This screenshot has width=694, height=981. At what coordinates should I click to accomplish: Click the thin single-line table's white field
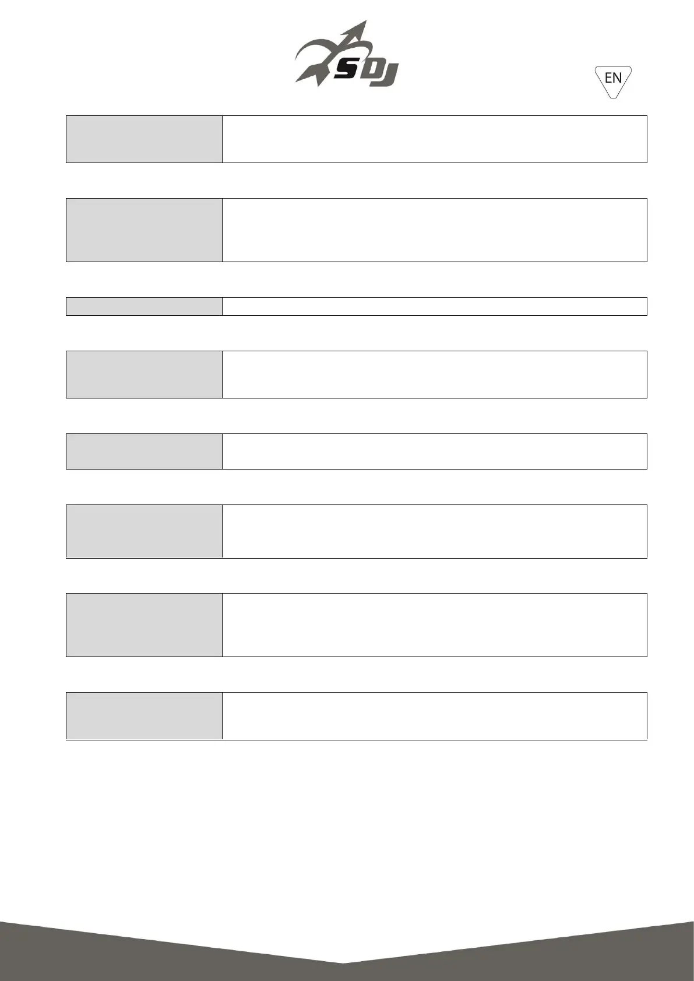pos(434,306)
